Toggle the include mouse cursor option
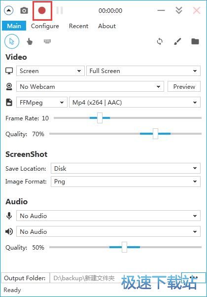Screen dimensions: 207x297 [x=12, y=41]
